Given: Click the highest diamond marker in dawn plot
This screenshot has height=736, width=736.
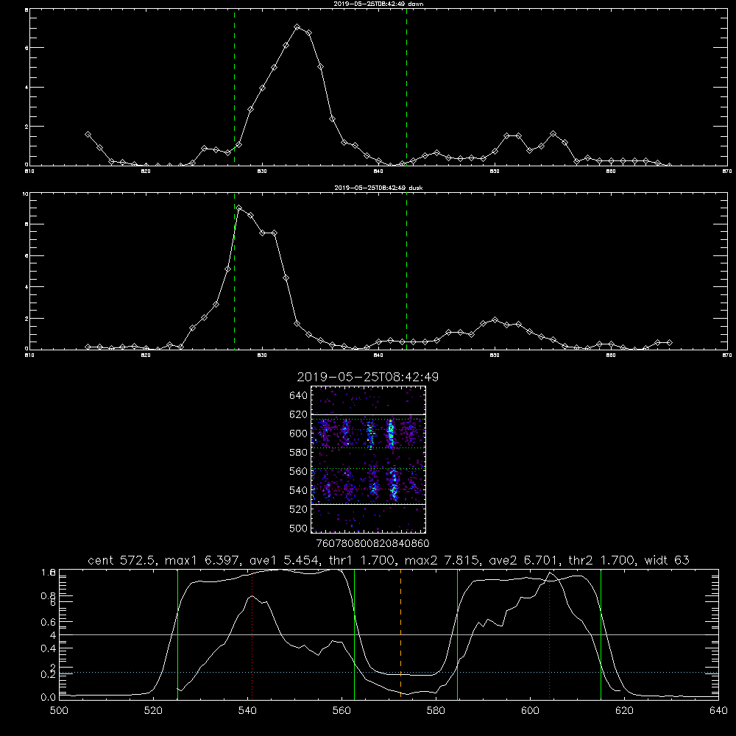Looking at the screenshot, I should [297, 27].
